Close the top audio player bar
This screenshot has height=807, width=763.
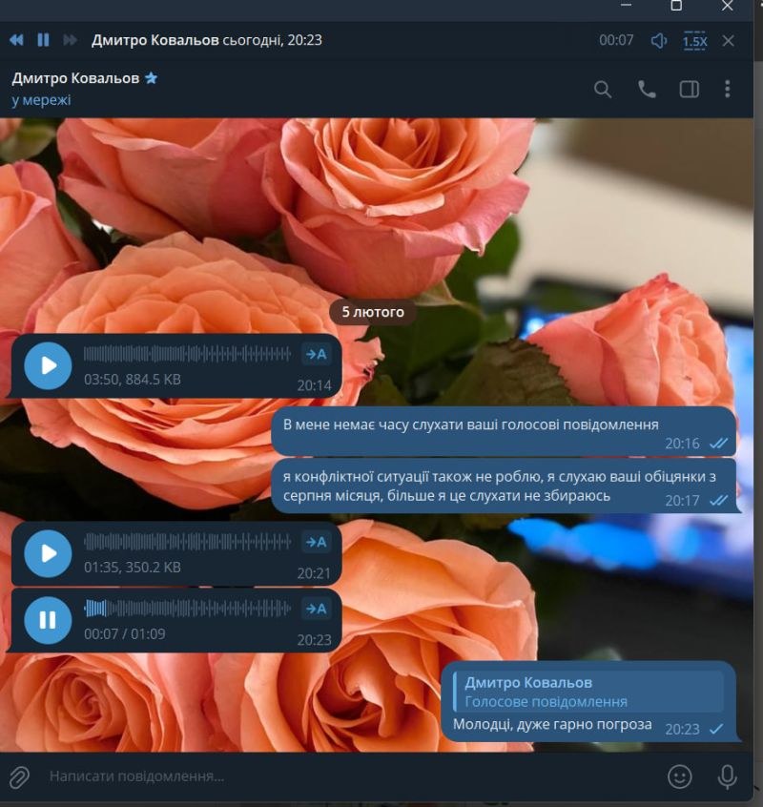729,41
